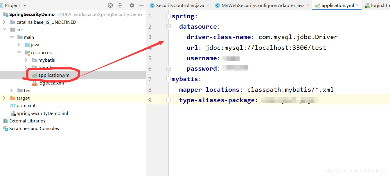Switch to MyWebSecurityConfigurerAdapter.java tab

(x=263, y=5)
